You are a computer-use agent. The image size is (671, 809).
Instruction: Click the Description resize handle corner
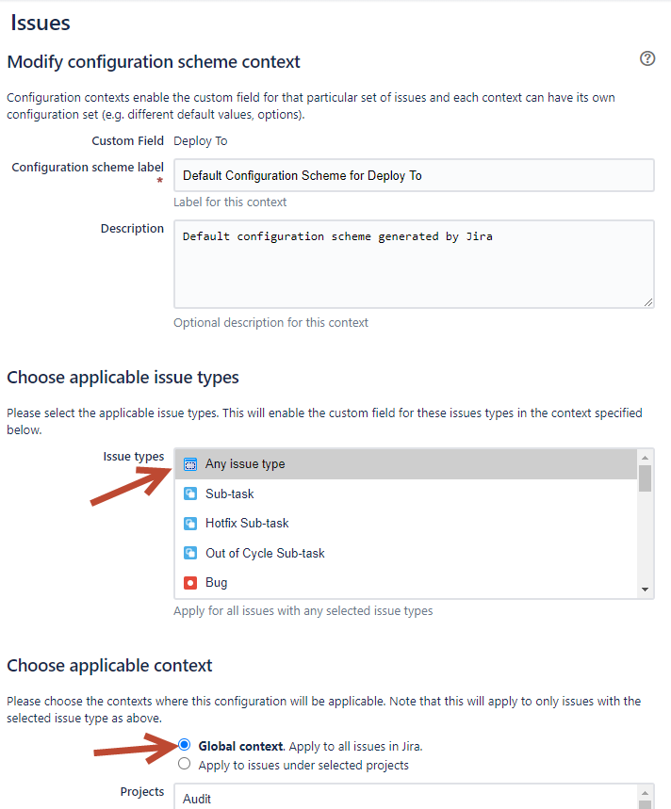click(x=648, y=302)
